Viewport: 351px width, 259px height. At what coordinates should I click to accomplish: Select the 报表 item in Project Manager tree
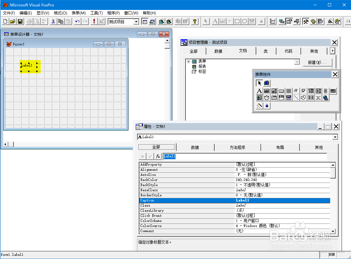click(x=202, y=67)
